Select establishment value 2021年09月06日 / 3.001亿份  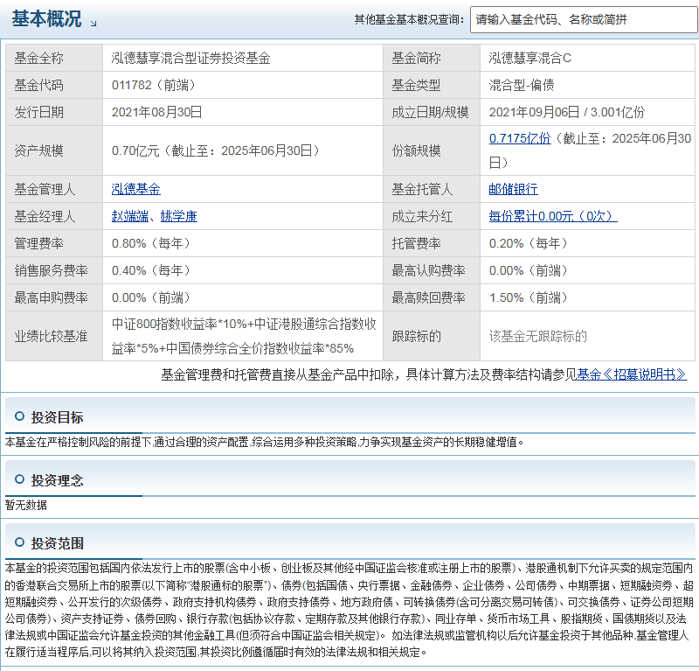(566, 112)
